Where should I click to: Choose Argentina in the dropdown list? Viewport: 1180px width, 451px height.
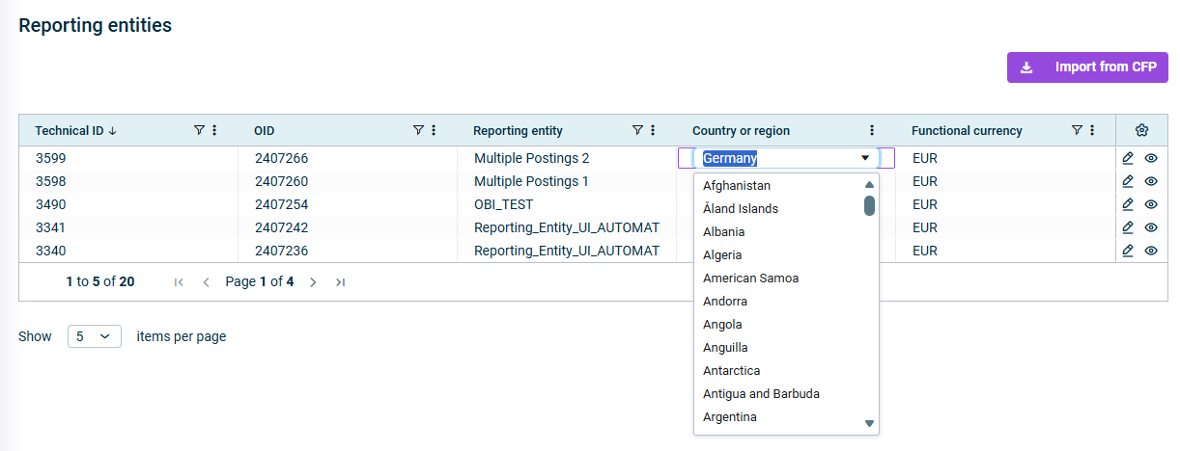coord(730,417)
